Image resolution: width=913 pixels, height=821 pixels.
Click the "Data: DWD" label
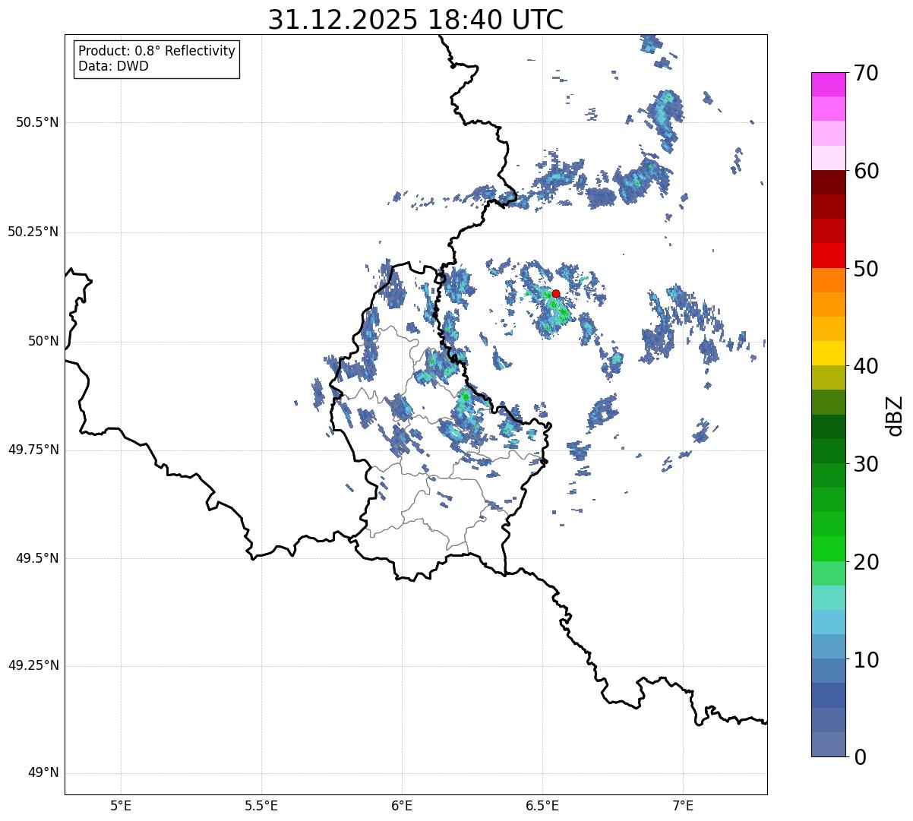click(x=114, y=66)
